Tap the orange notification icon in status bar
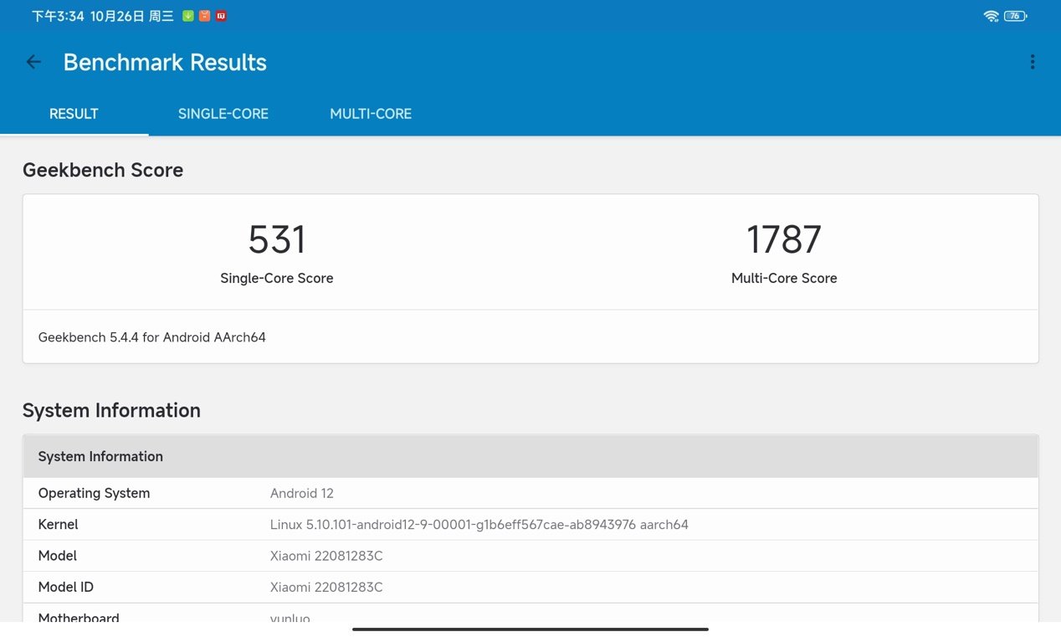Image resolution: width=1061 pixels, height=637 pixels. click(205, 16)
